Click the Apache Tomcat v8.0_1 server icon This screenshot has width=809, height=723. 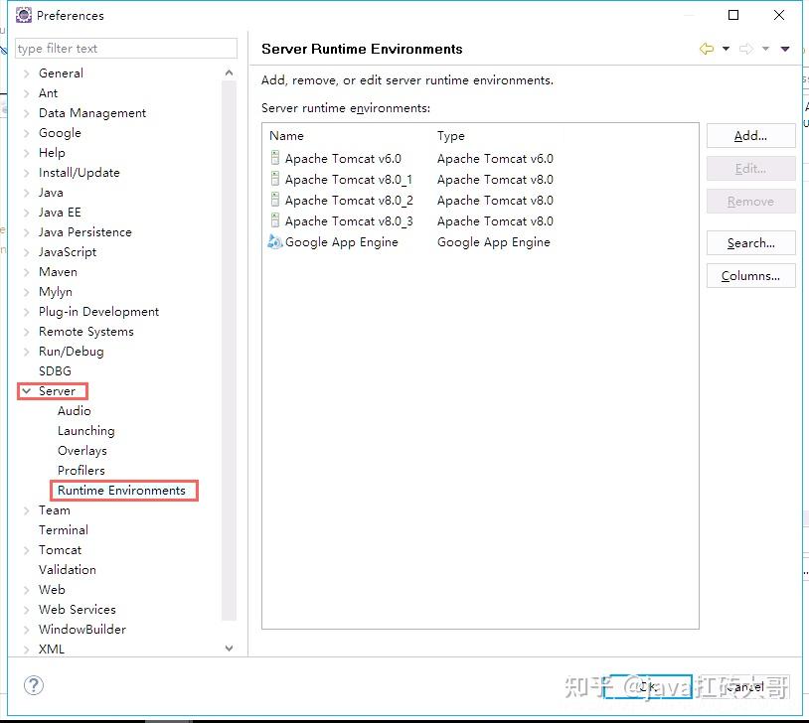(x=275, y=179)
